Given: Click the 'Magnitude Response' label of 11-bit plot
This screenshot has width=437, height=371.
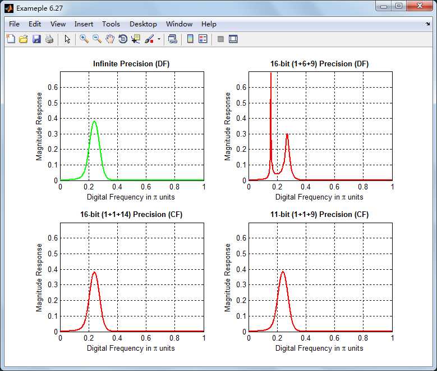Looking at the screenshot, I should (228, 278).
